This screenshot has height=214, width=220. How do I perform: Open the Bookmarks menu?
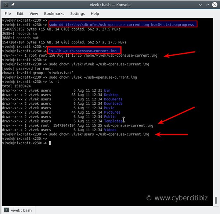pyautogui.click(x=54, y=14)
